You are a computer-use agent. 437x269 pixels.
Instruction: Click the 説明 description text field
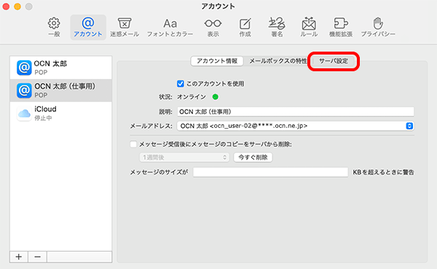point(296,111)
